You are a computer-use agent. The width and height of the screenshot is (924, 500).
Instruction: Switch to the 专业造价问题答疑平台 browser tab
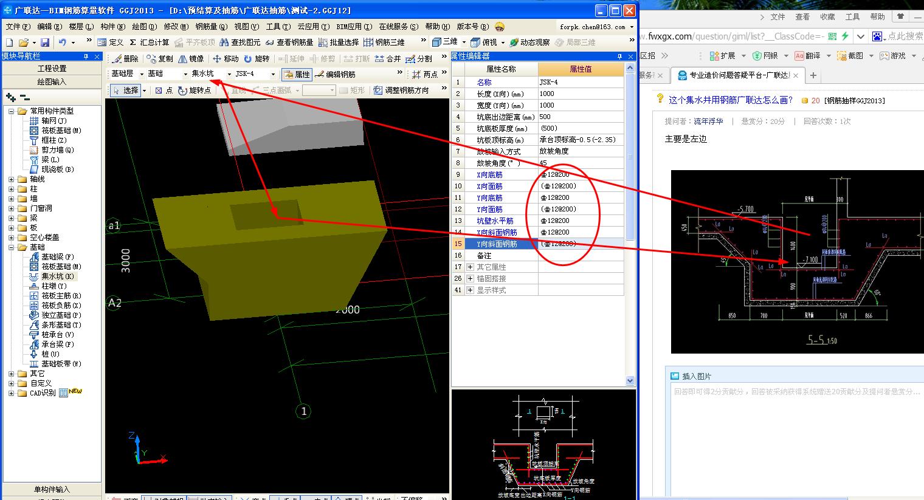pos(738,75)
